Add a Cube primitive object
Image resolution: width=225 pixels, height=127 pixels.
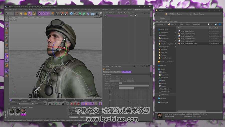71,14
